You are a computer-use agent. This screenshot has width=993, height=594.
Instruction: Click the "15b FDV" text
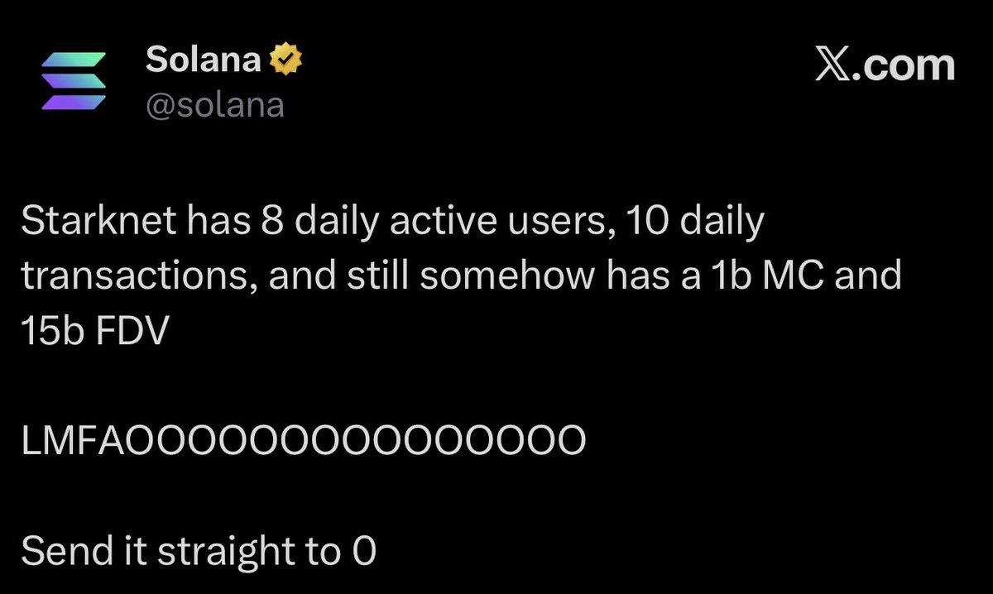(94, 329)
